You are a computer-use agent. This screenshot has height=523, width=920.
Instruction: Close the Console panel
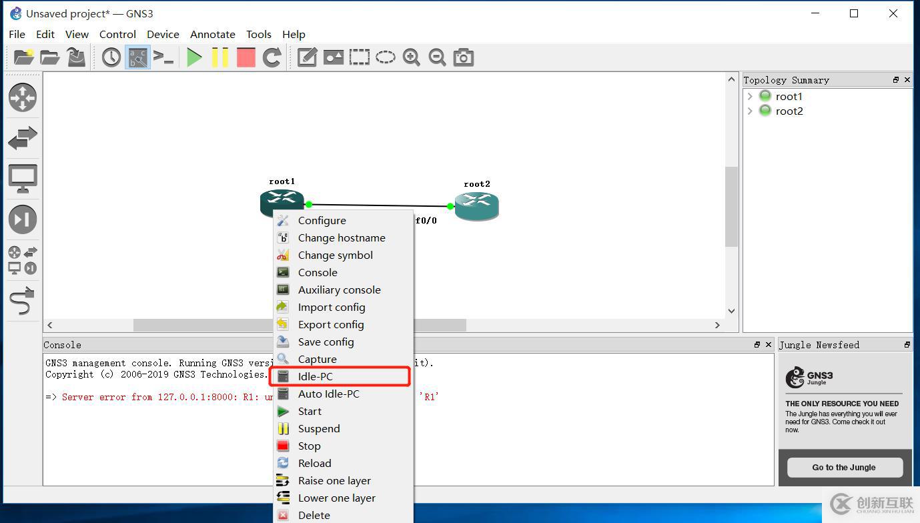[769, 345]
